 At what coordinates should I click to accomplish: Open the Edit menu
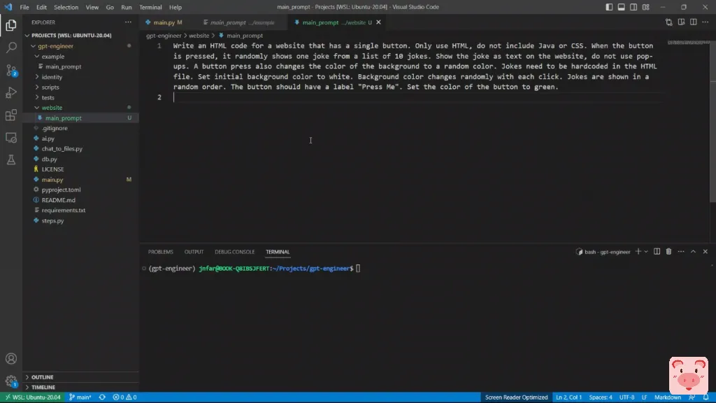coord(41,7)
